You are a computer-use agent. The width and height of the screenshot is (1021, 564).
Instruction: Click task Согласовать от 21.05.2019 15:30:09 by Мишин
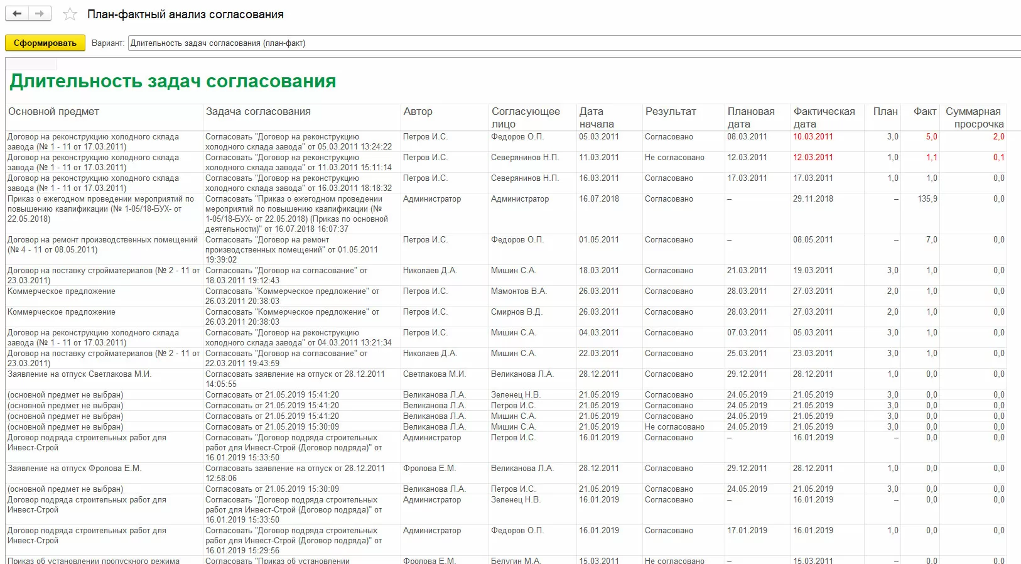tap(272, 427)
